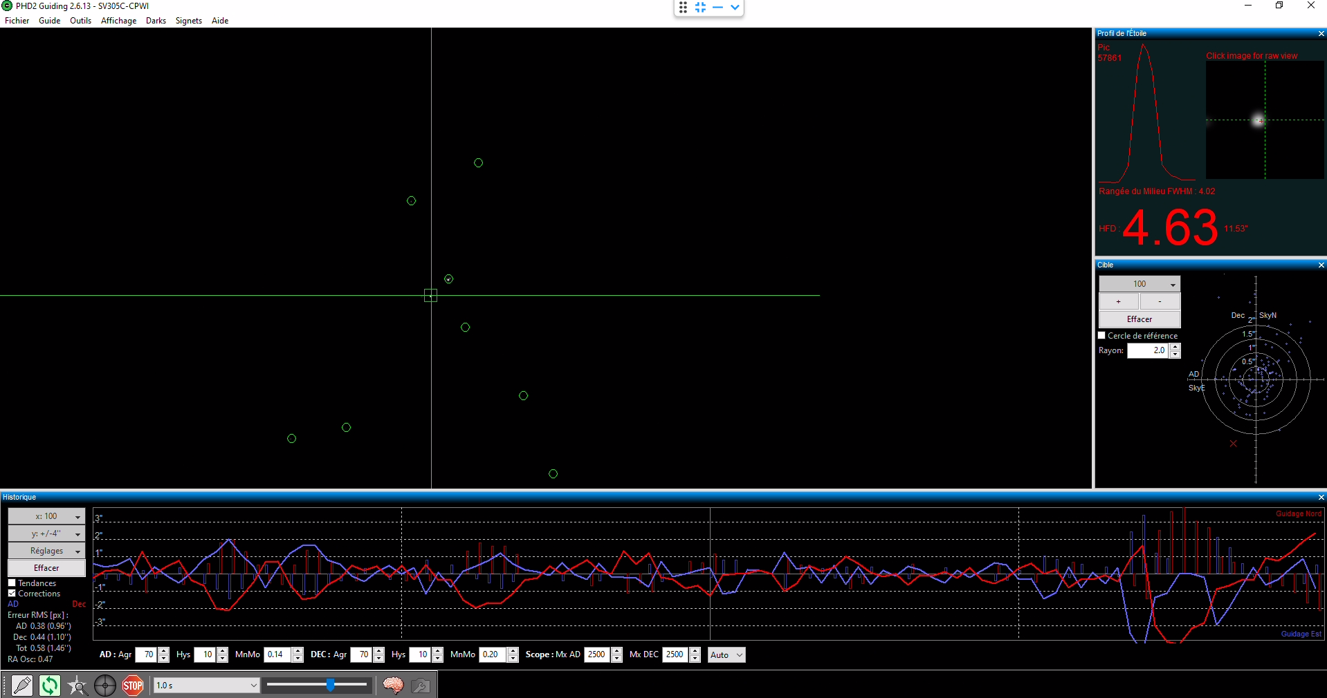
Task: Open the Darks menu
Action: [156, 21]
